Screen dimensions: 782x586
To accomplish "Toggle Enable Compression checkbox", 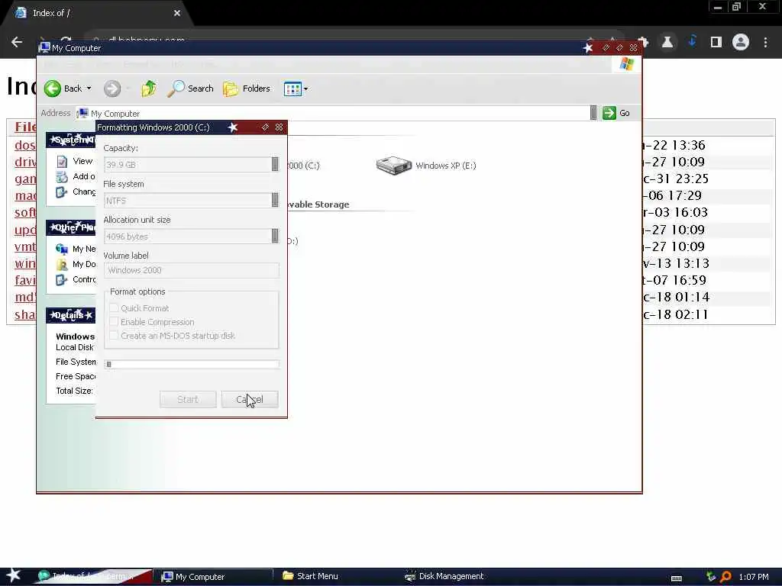I will pyautogui.click(x=114, y=322).
